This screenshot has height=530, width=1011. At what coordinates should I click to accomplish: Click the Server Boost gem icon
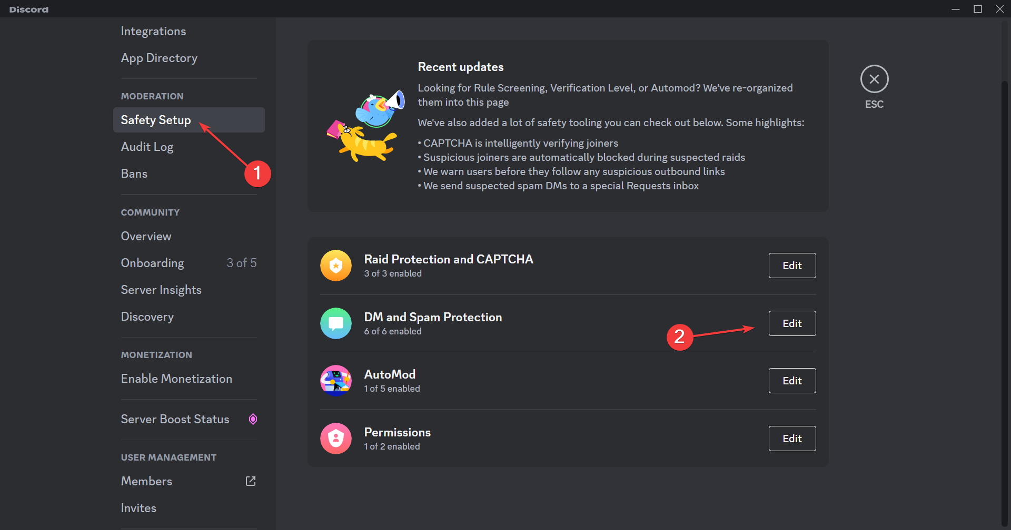pyautogui.click(x=253, y=419)
